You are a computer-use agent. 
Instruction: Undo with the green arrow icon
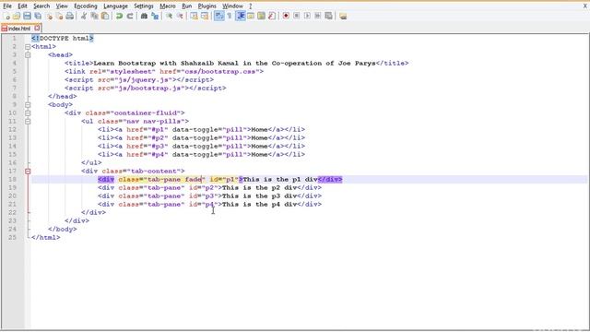pos(119,17)
